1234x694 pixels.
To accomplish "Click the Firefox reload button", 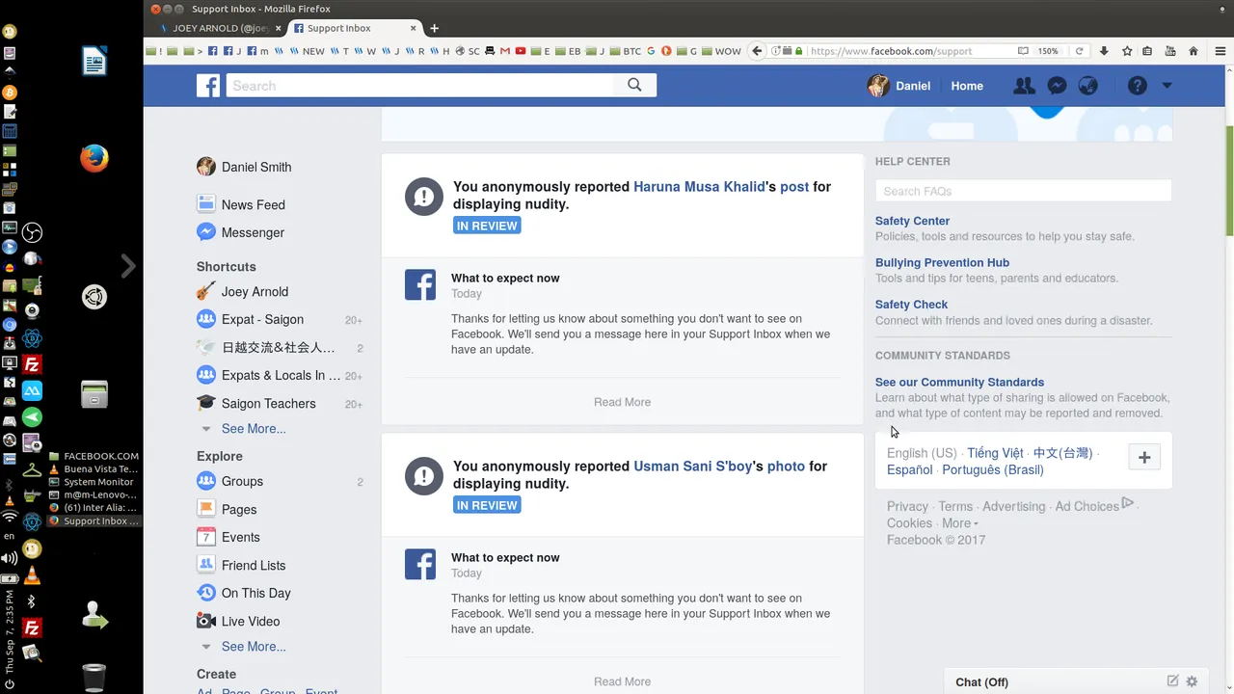I will pyautogui.click(x=1080, y=51).
